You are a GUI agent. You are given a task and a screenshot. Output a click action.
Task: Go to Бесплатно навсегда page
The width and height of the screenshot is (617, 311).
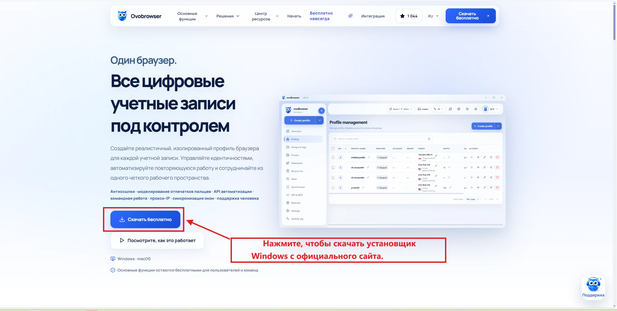click(321, 16)
